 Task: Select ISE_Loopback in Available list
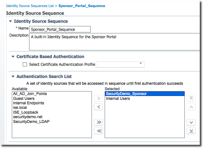point(26,112)
